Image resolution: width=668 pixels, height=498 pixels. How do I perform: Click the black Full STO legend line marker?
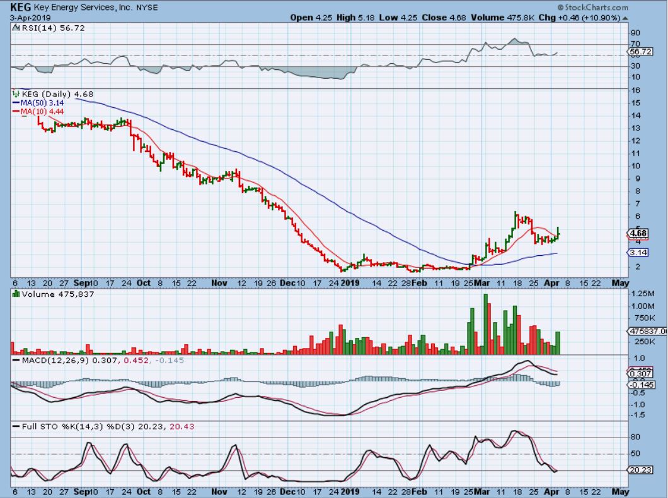point(16,426)
